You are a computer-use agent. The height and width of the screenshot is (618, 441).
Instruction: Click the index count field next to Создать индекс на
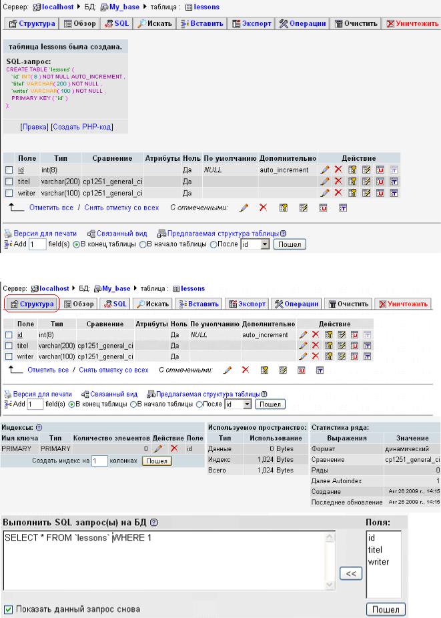(x=99, y=460)
